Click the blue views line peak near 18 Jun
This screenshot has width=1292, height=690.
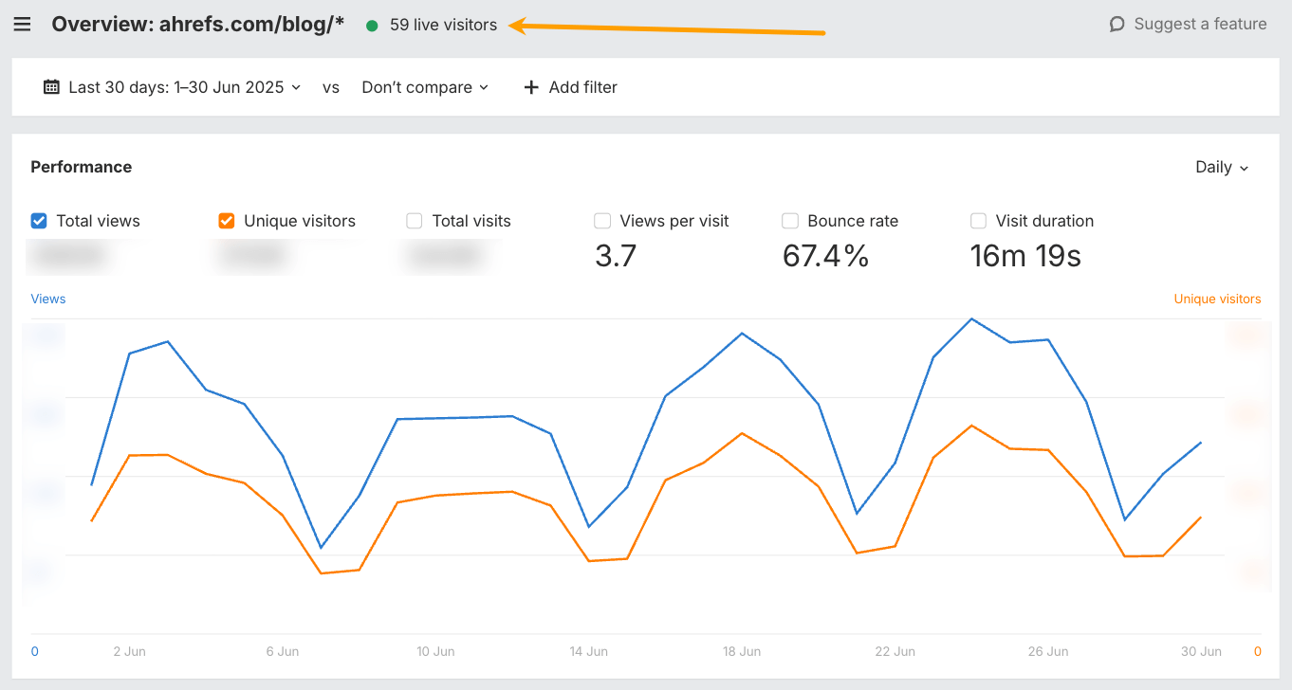pos(742,334)
